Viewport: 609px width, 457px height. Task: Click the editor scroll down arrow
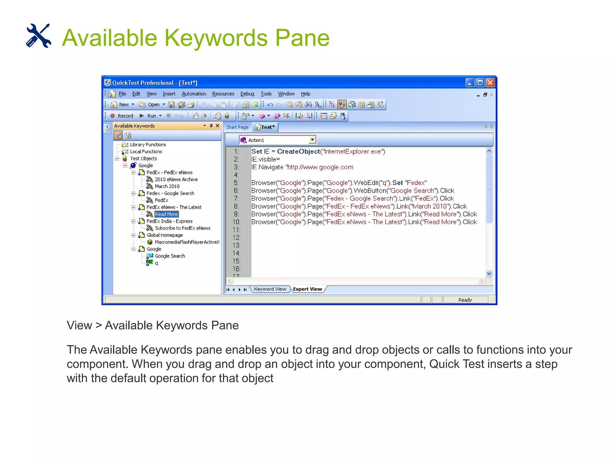pos(489,273)
